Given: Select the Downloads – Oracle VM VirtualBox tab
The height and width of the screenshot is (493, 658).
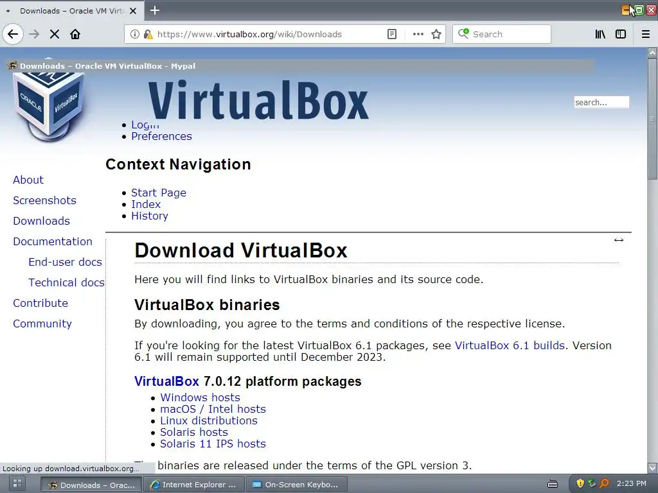Looking at the screenshot, I should coord(71,11).
